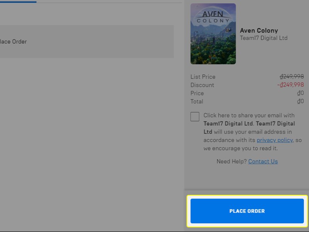
Task: Click the Total label
Action: pos(197,101)
